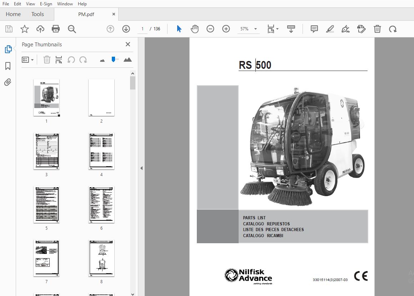Select page 1 thumbnail
Image resolution: width=414 pixels, height=296 pixels.
(46, 97)
